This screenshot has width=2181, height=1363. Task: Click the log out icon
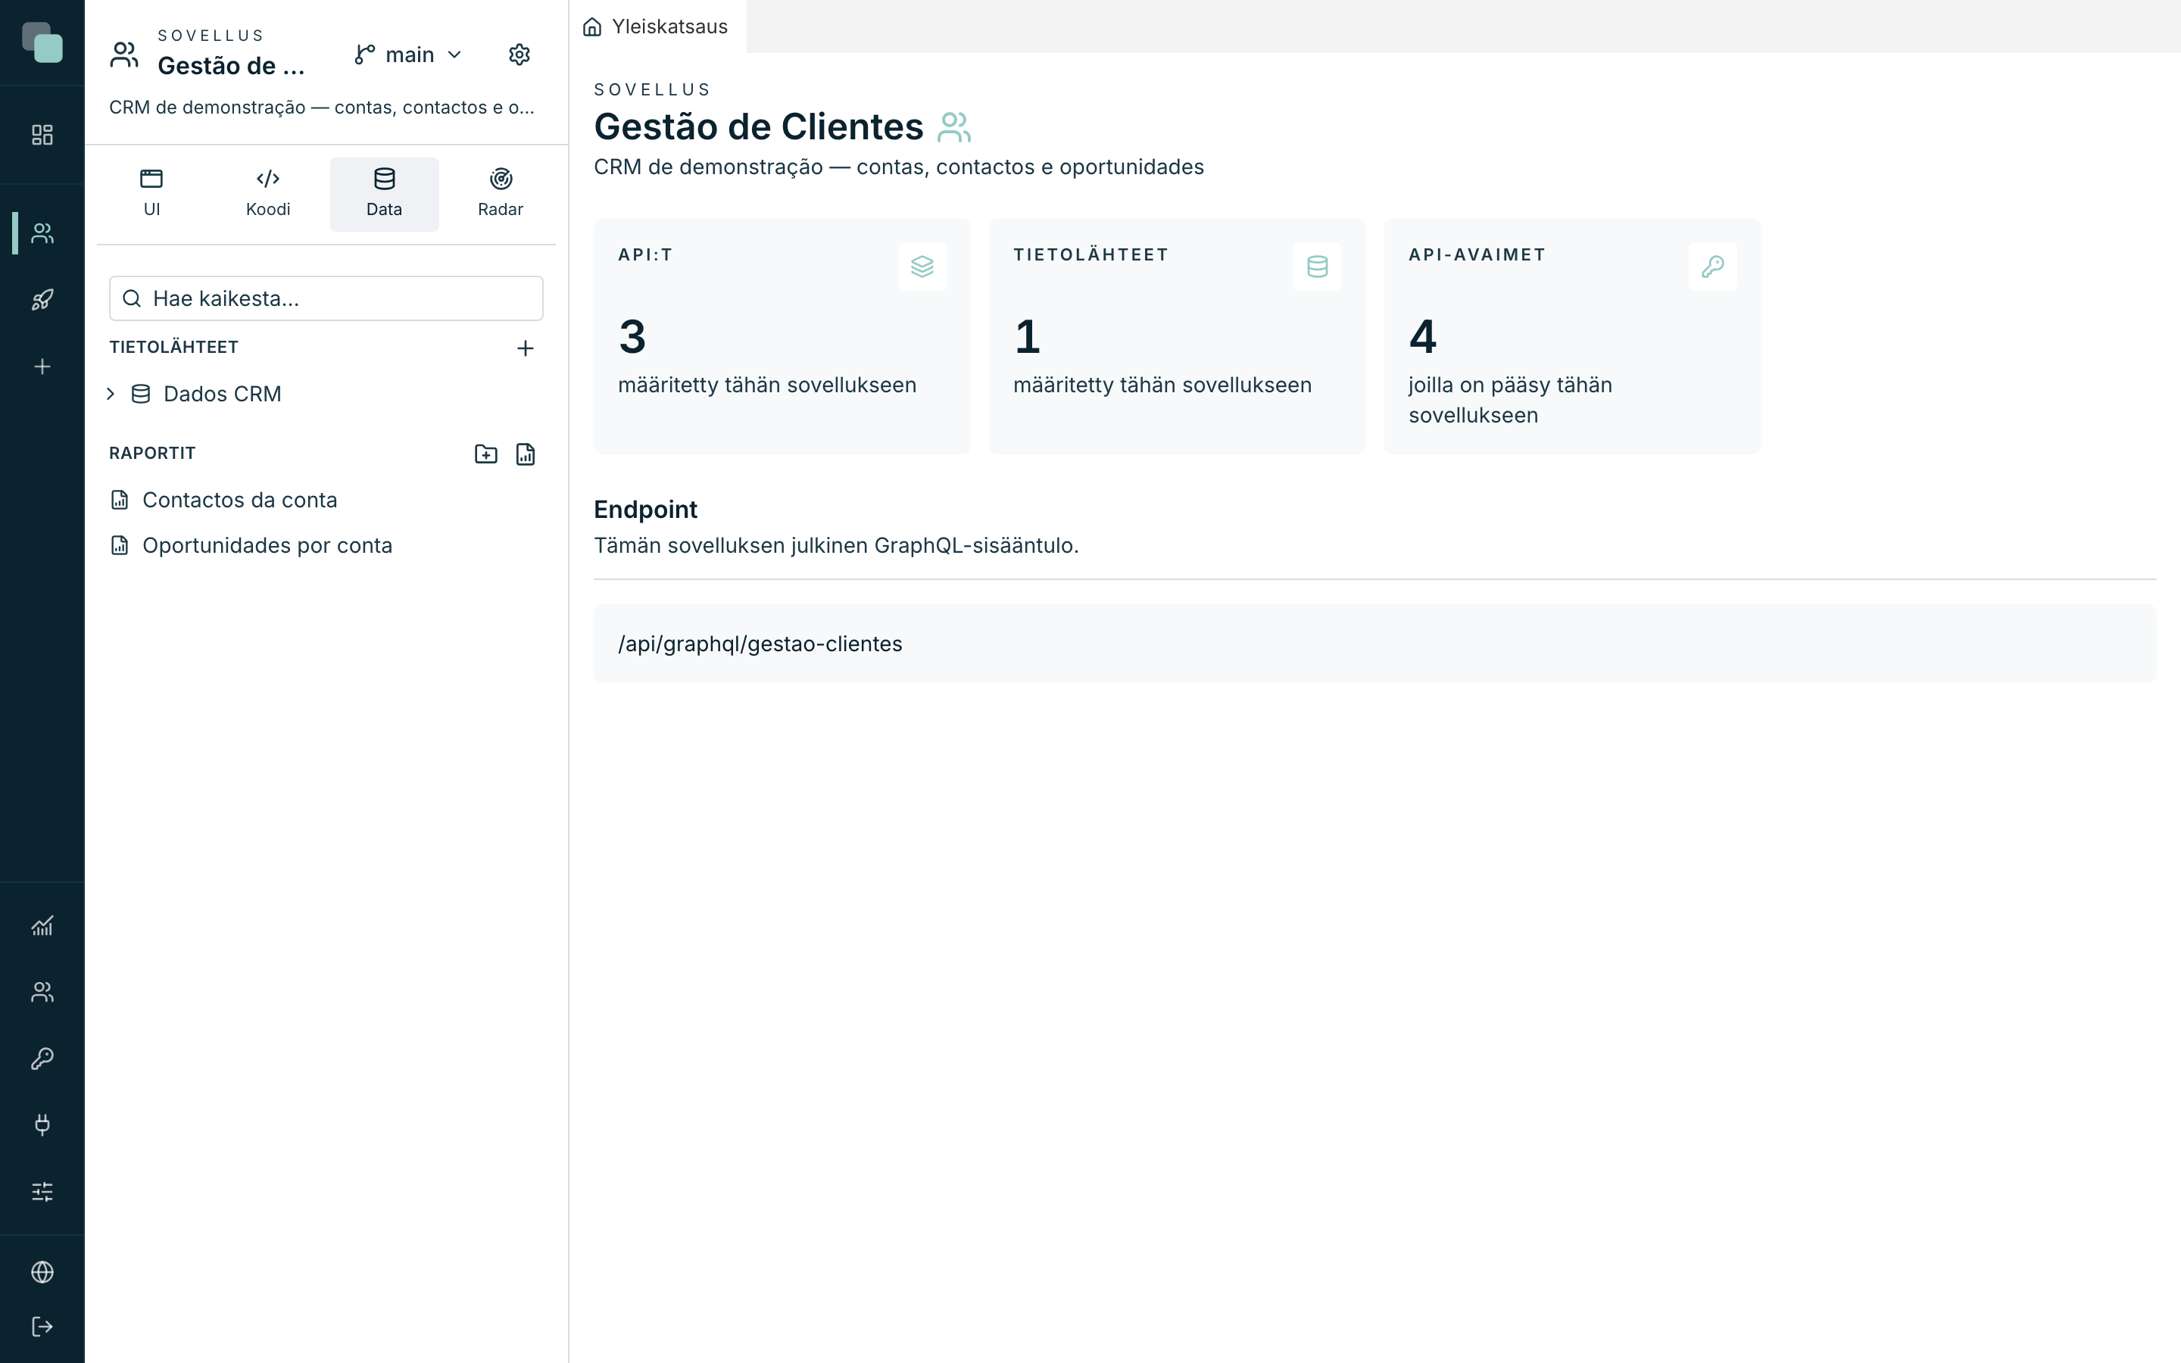42,1326
